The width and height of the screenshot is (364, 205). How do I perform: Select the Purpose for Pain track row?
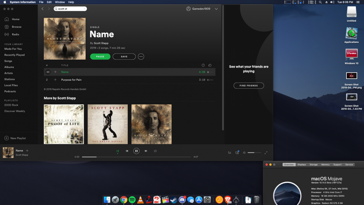coord(130,80)
